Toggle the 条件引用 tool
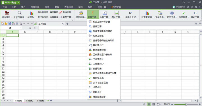Viewport: 202px width, 106px height. click(65, 12)
